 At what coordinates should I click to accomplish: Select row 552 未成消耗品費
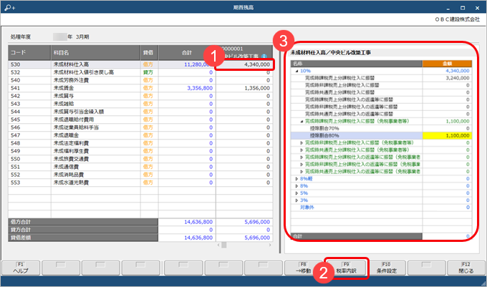point(140,175)
